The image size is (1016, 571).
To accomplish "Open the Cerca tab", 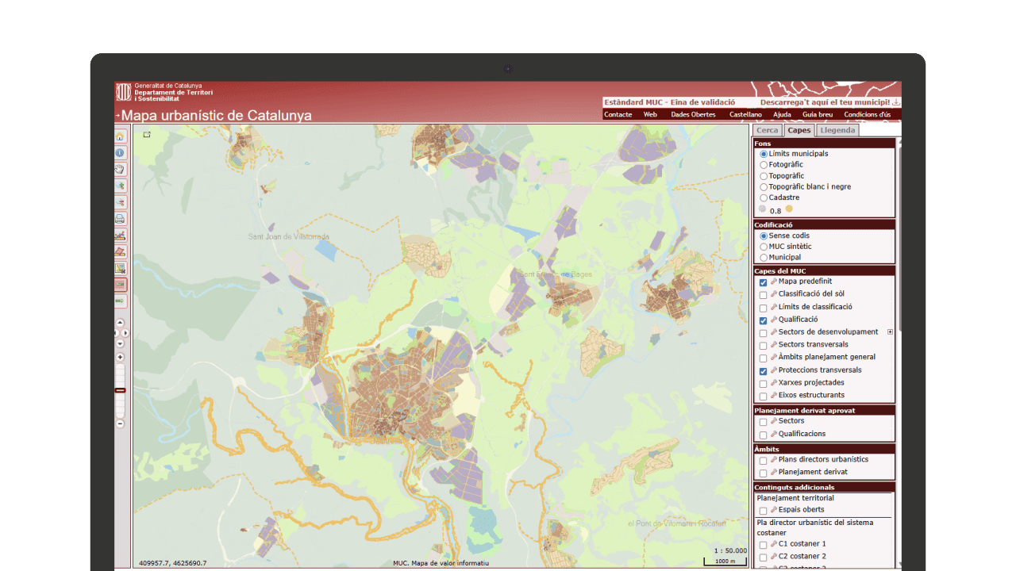I will pos(767,130).
